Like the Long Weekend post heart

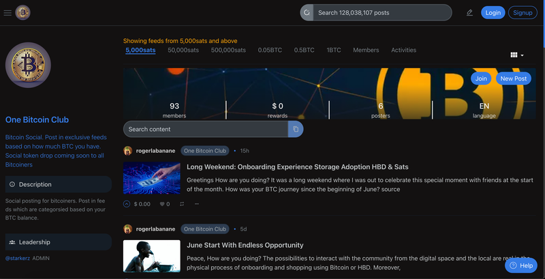pyautogui.click(x=162, y=204)
